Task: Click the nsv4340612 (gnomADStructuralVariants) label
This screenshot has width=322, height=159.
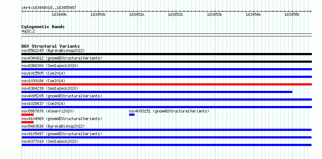Action: click(62, 58)
